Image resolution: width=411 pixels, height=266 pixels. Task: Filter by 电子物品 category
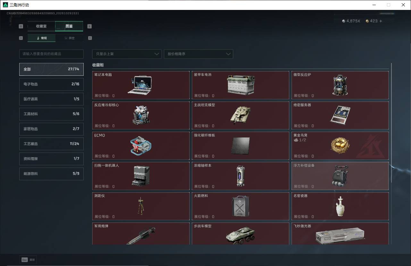point(51,84)
